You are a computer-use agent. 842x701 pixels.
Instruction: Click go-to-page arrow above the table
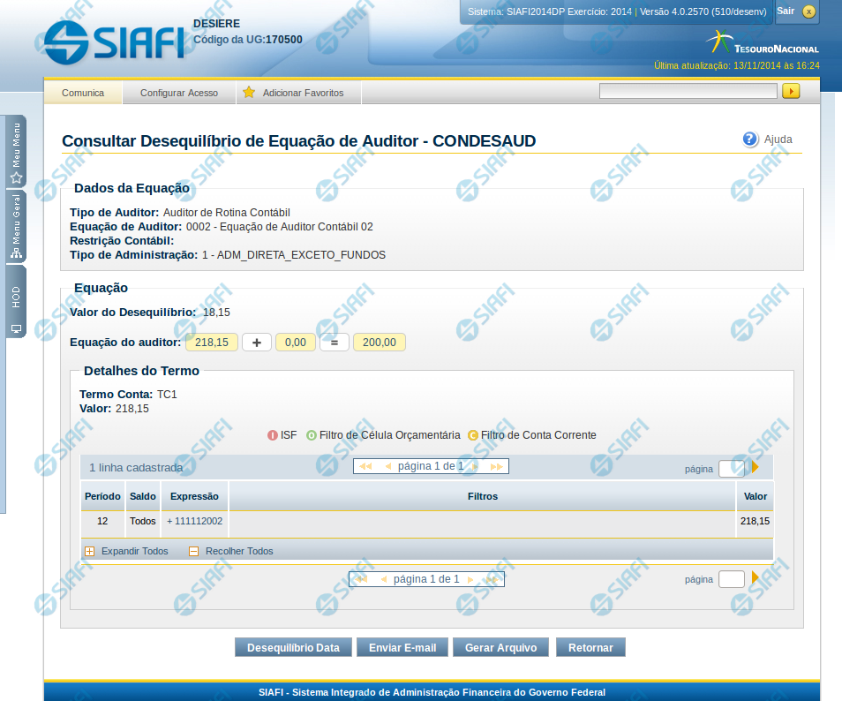(x=755, y=468)
